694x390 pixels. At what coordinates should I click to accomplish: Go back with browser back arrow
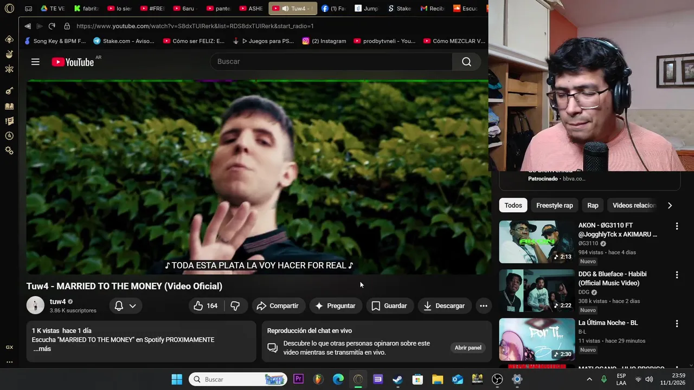tap(28, 26)
